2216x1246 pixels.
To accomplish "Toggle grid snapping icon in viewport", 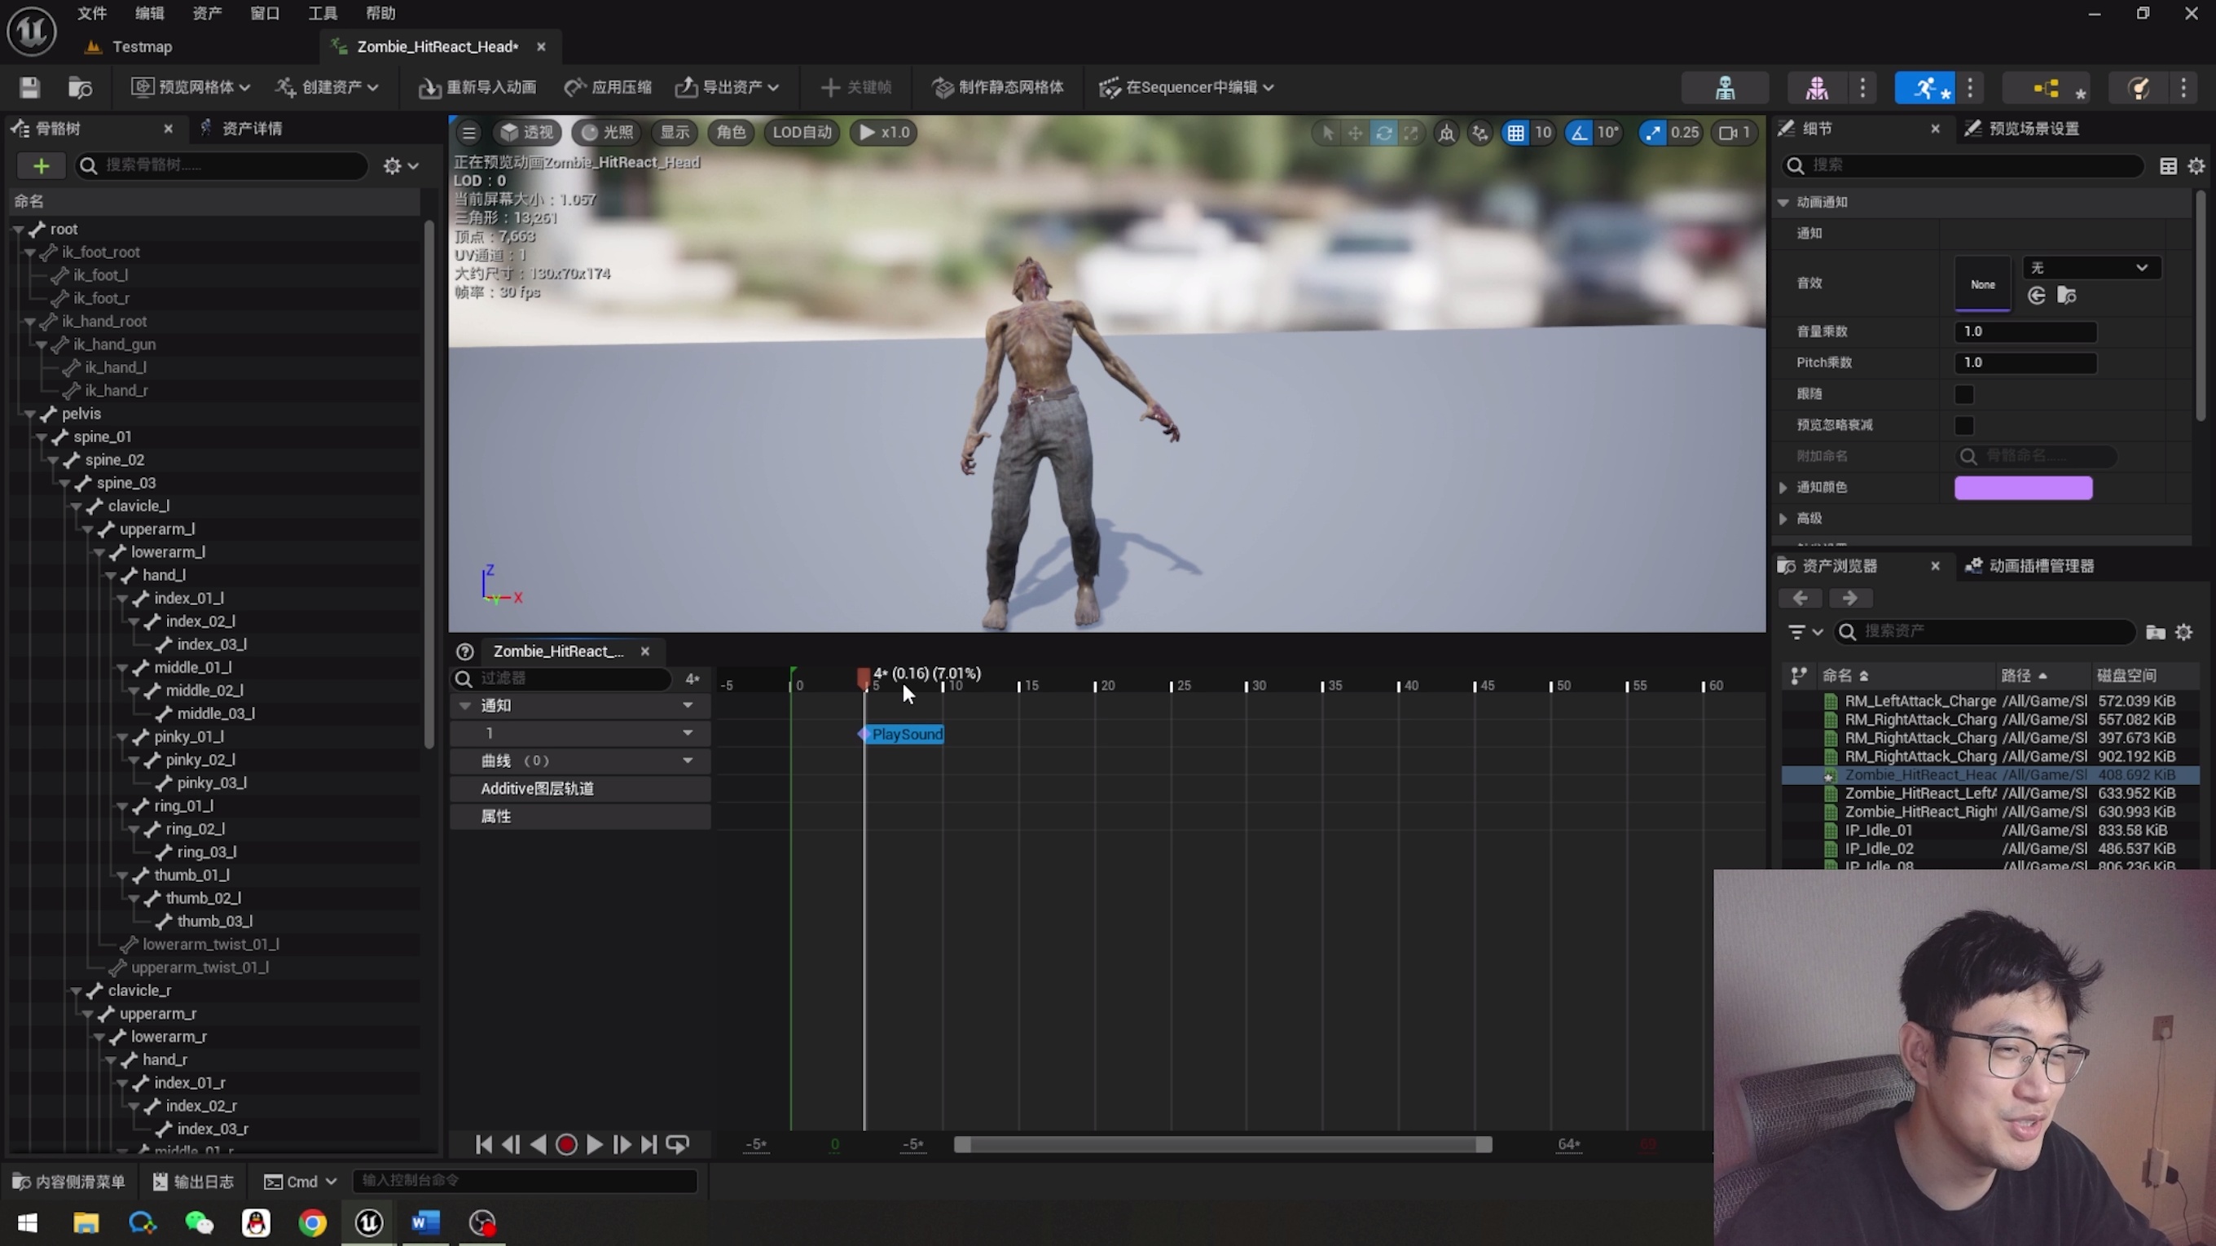I will 1515,133.
